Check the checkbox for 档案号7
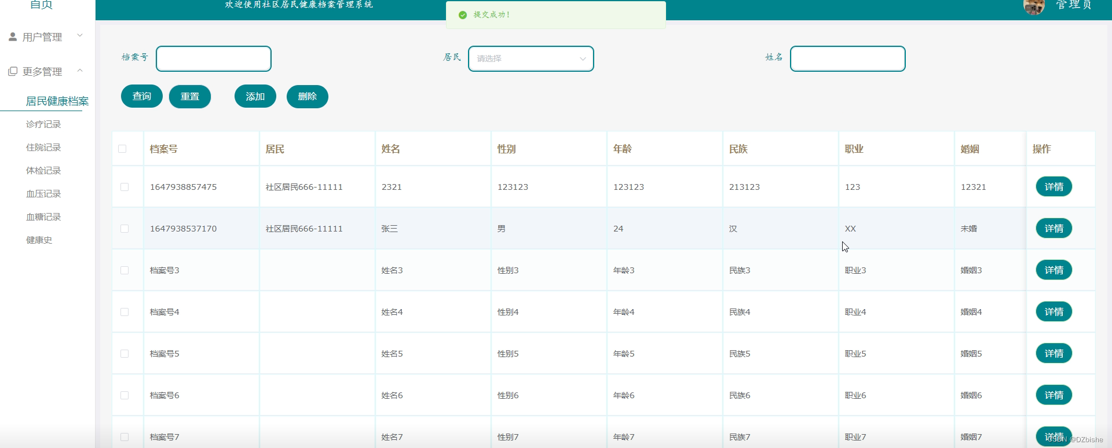 (x=125, y=437)
